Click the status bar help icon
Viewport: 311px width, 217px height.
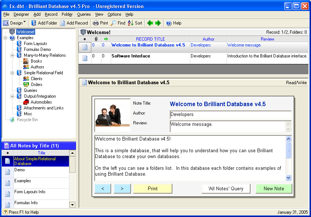pos(6,212)
